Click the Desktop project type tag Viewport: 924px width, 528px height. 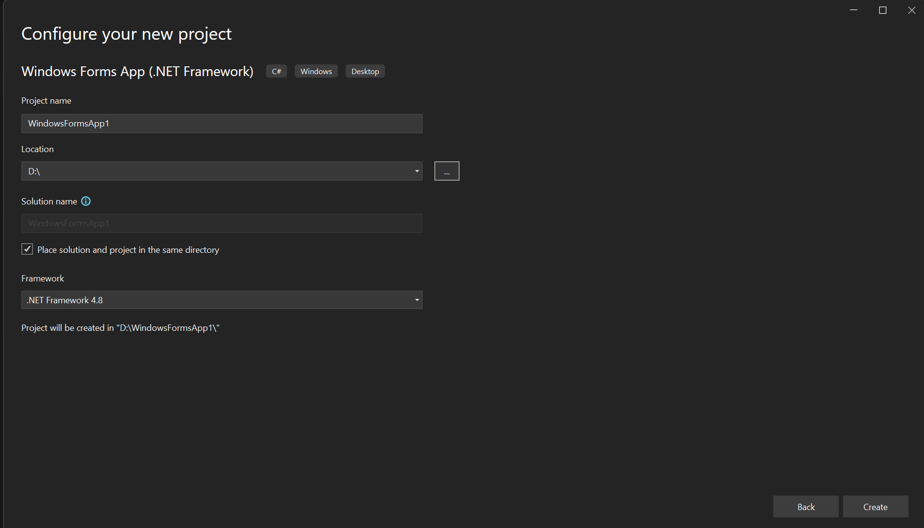pos(365,71)
